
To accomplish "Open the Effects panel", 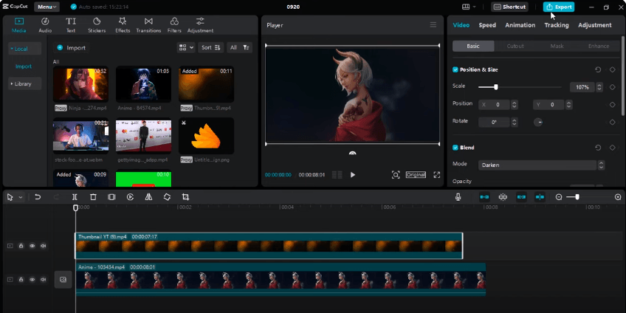I will pyautogui.click(x=123, y=25).
